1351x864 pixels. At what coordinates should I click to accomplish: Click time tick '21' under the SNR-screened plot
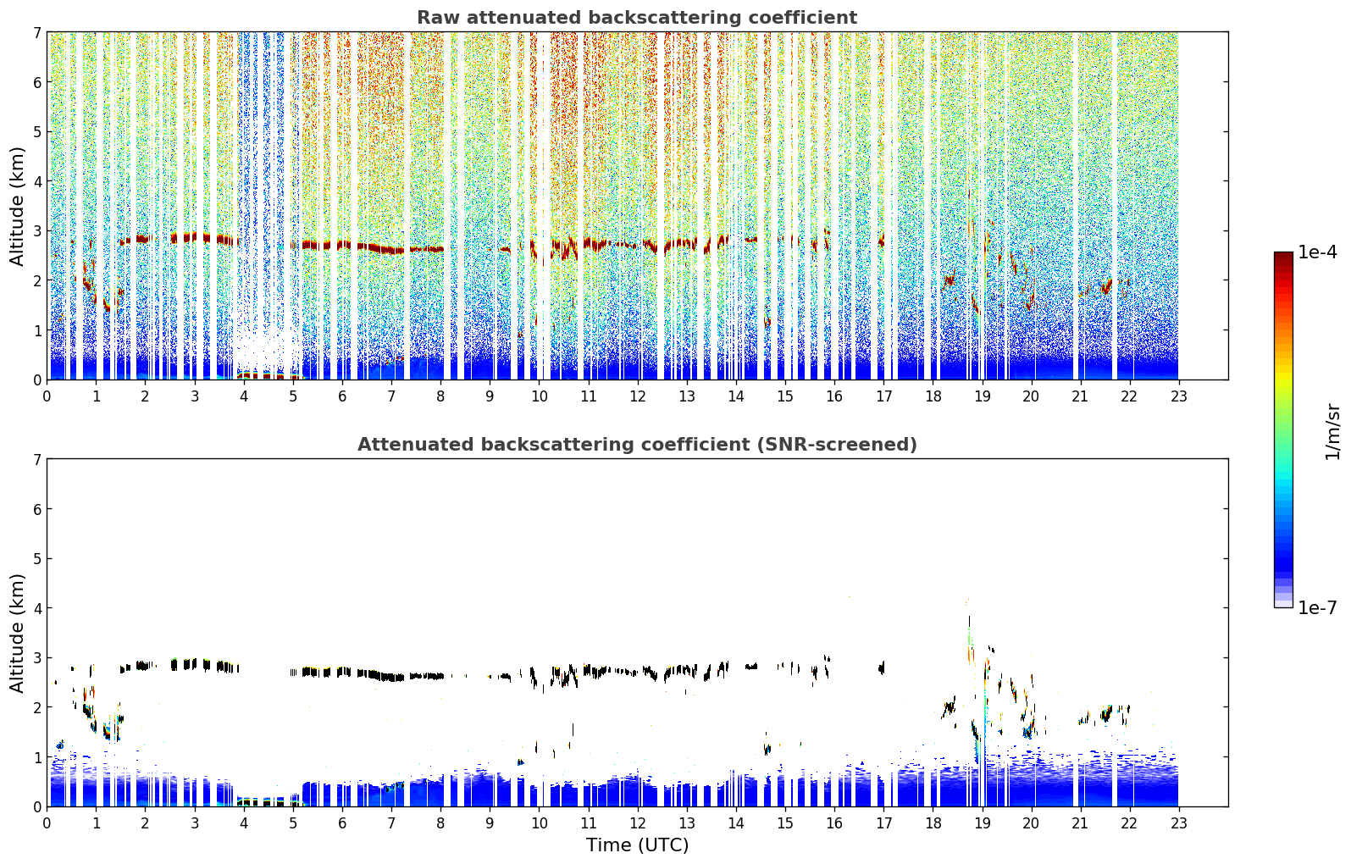pyautogui.click(x=1081, y=823)
